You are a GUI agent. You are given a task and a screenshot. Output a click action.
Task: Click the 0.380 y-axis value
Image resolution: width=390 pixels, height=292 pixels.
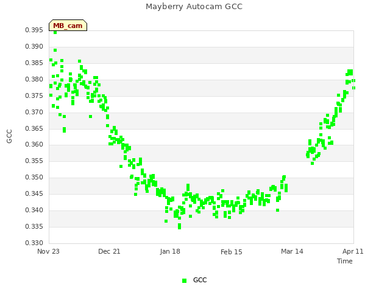pos(34,79)
